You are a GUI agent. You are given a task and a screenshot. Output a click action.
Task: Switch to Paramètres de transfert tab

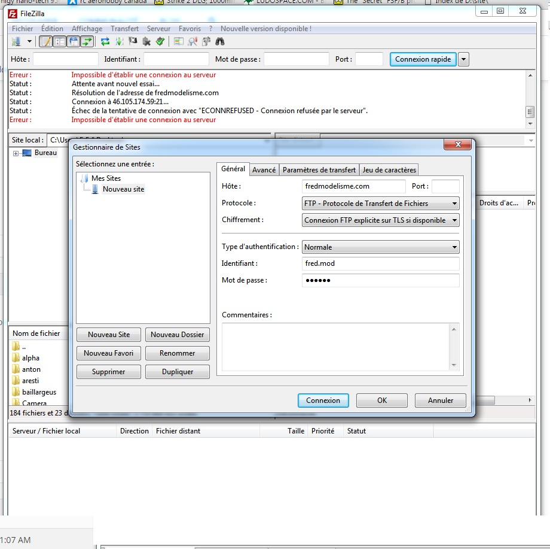(319, 170)
